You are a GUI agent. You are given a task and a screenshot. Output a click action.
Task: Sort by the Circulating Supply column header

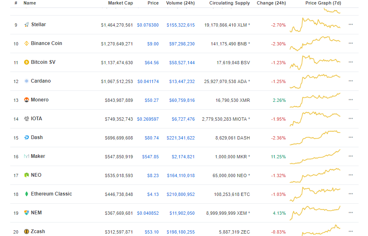[229, 3]
